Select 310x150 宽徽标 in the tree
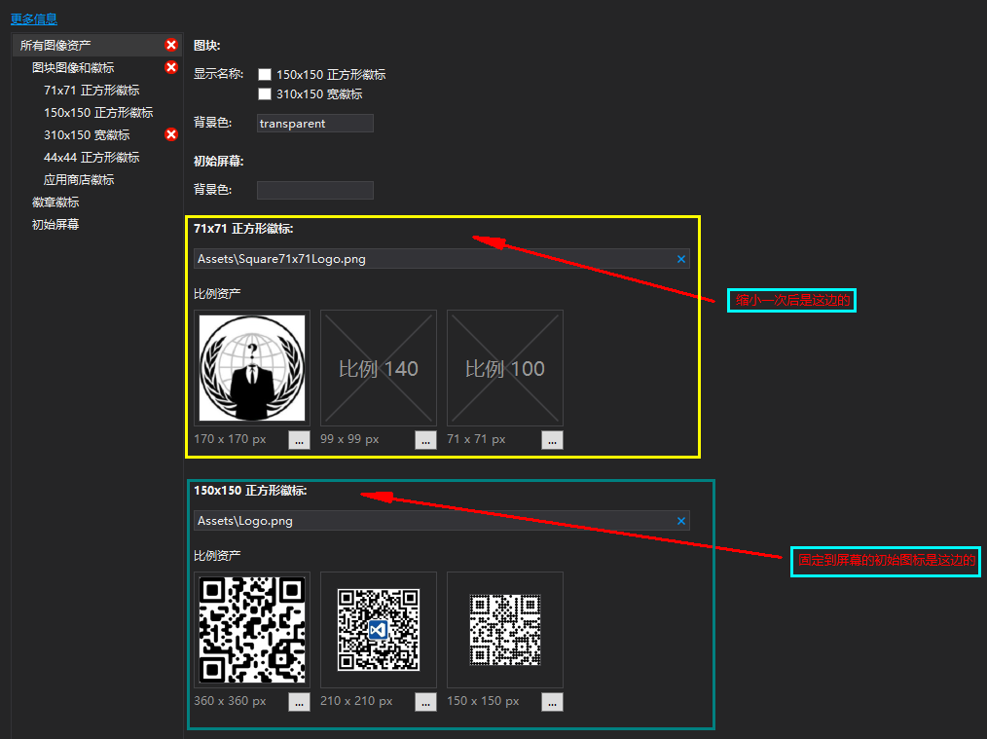Screen dimensions: 987x739 (x=87, y=134)
